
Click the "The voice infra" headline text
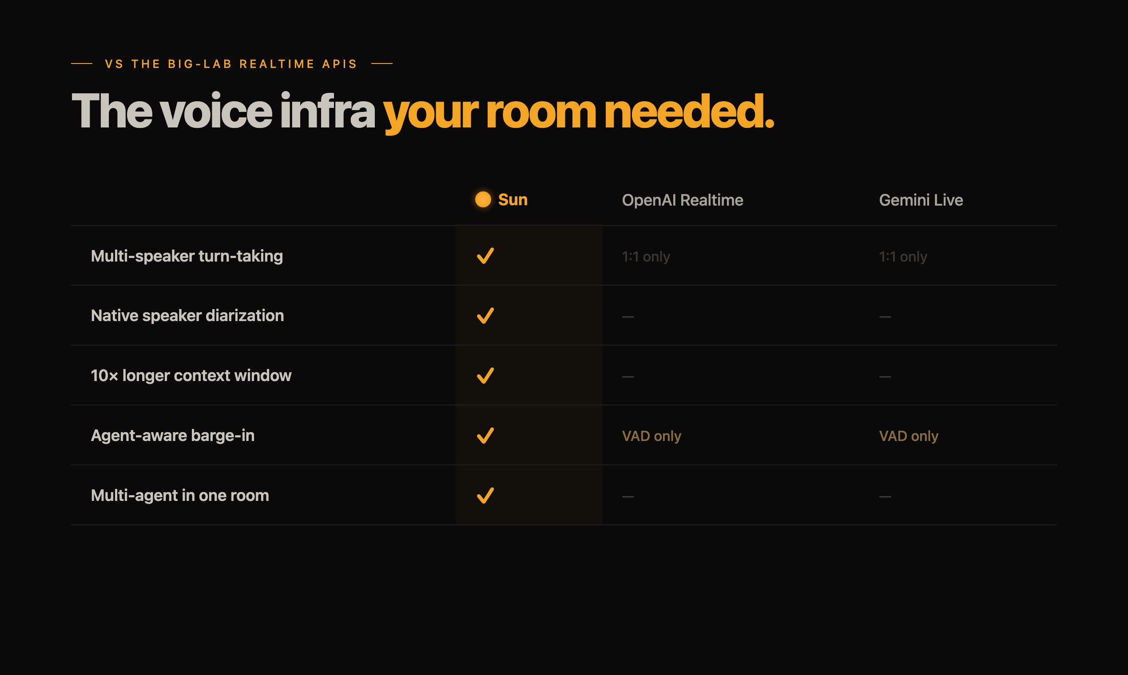223,111
